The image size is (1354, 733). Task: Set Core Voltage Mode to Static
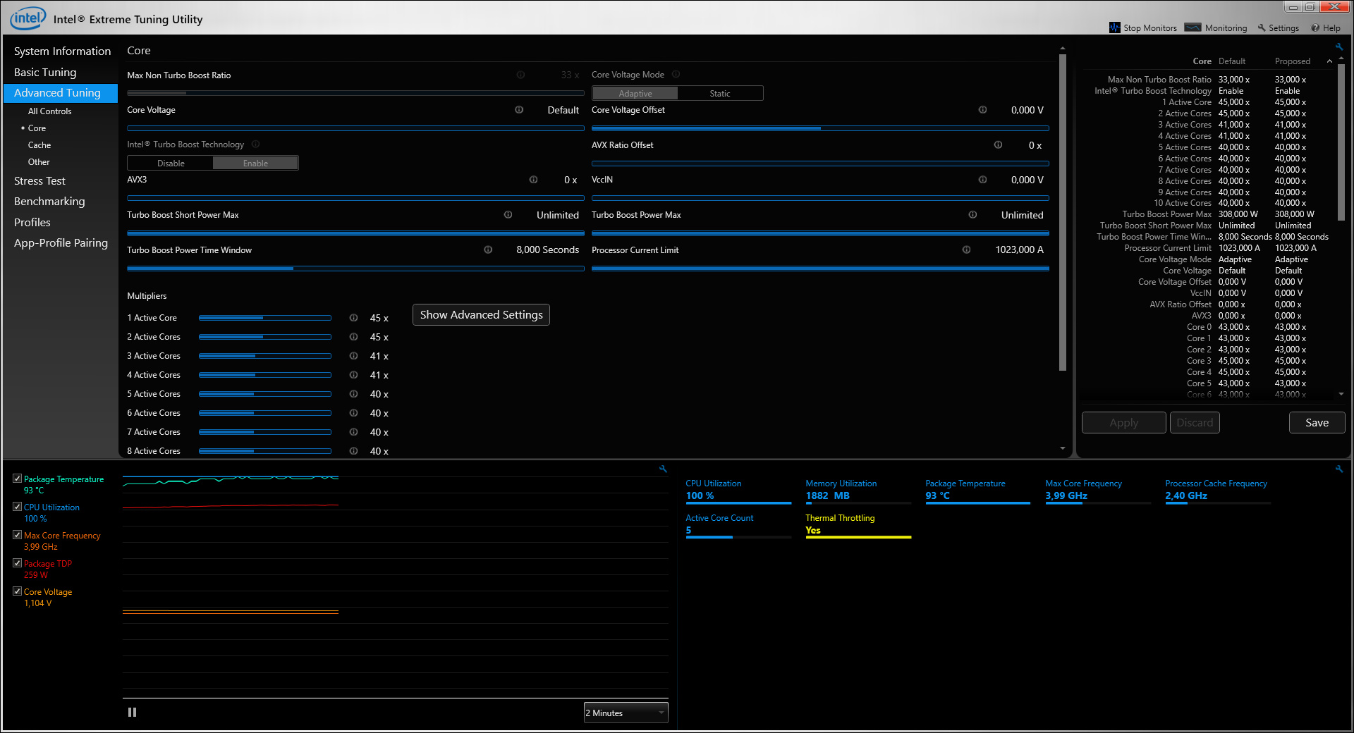click(719, 94)
